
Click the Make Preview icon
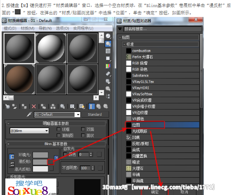(108, 74)
